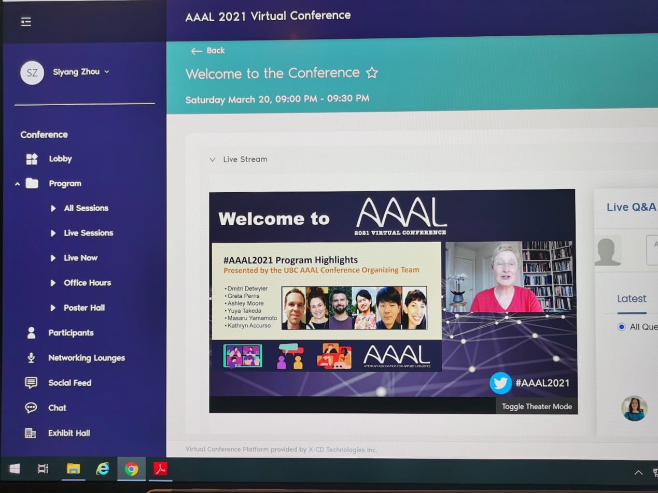This screenshot has width=658, height=493.
Task: Click the Exhibit Hall building icon
Action: point(31,433)
